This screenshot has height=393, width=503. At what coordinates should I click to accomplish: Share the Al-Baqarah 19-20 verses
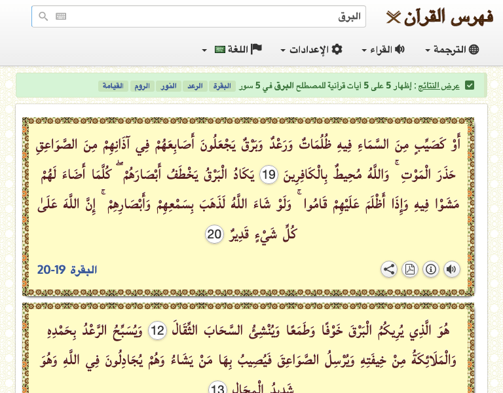[x=389, y=269]
